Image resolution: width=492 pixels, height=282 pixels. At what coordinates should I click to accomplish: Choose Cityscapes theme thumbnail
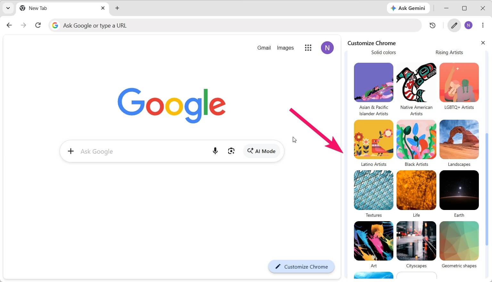pyautogui.click(x=416, y=241)
